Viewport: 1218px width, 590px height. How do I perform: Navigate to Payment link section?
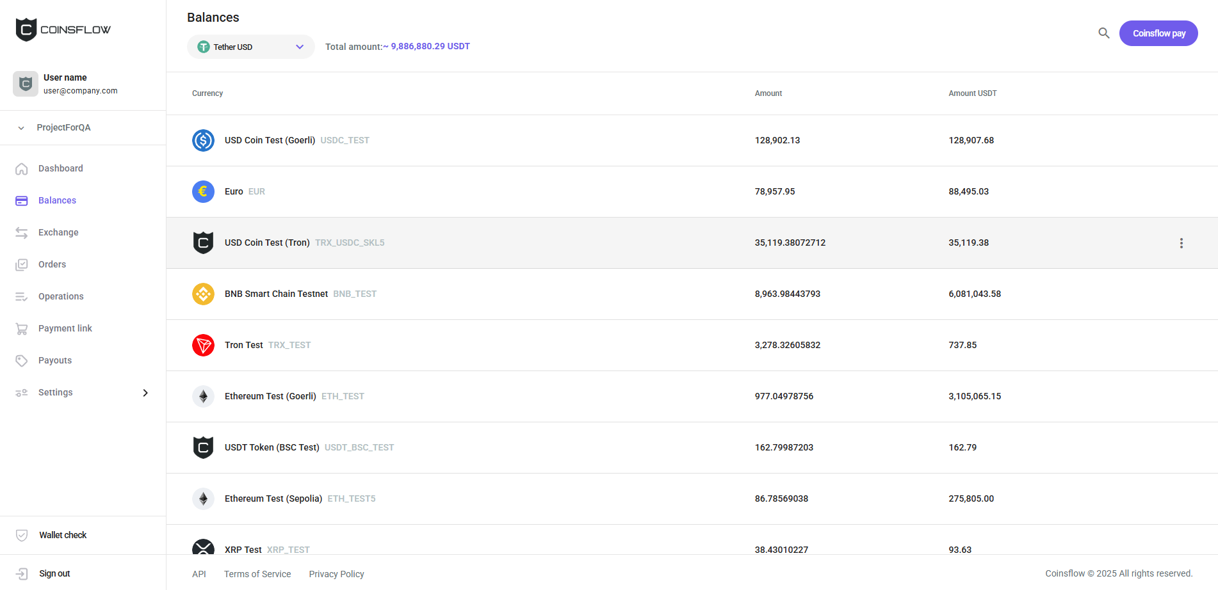[65, 328]
